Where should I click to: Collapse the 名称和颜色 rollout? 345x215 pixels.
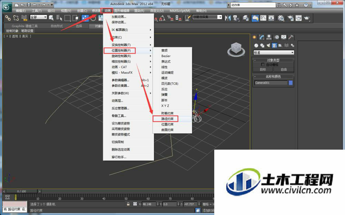(x=273, y=77)
